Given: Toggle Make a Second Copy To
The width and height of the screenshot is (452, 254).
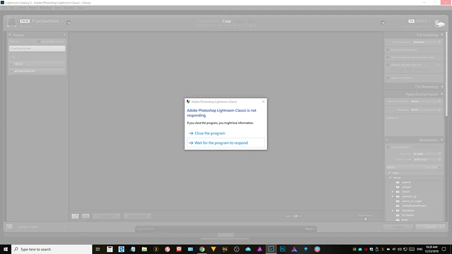Looking at the screenshot, I should coord(388,65).
